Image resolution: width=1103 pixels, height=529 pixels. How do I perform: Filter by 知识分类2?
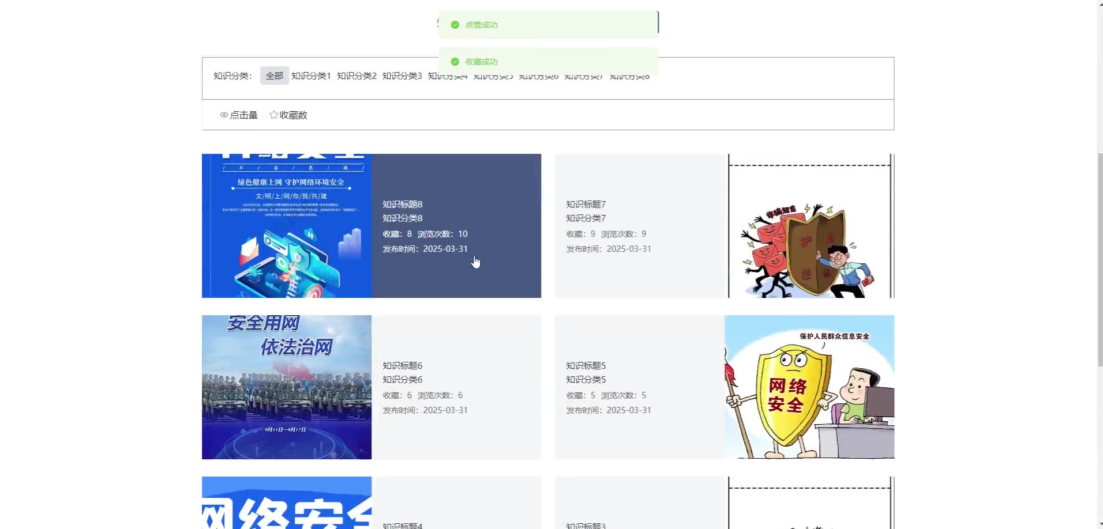[357, 75]
